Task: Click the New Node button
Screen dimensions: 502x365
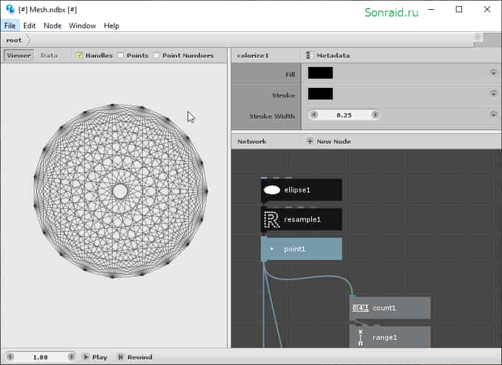Action: (329, 141)
